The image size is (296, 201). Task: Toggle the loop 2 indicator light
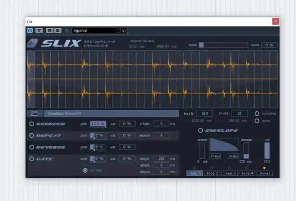click(x=212, y=168)
